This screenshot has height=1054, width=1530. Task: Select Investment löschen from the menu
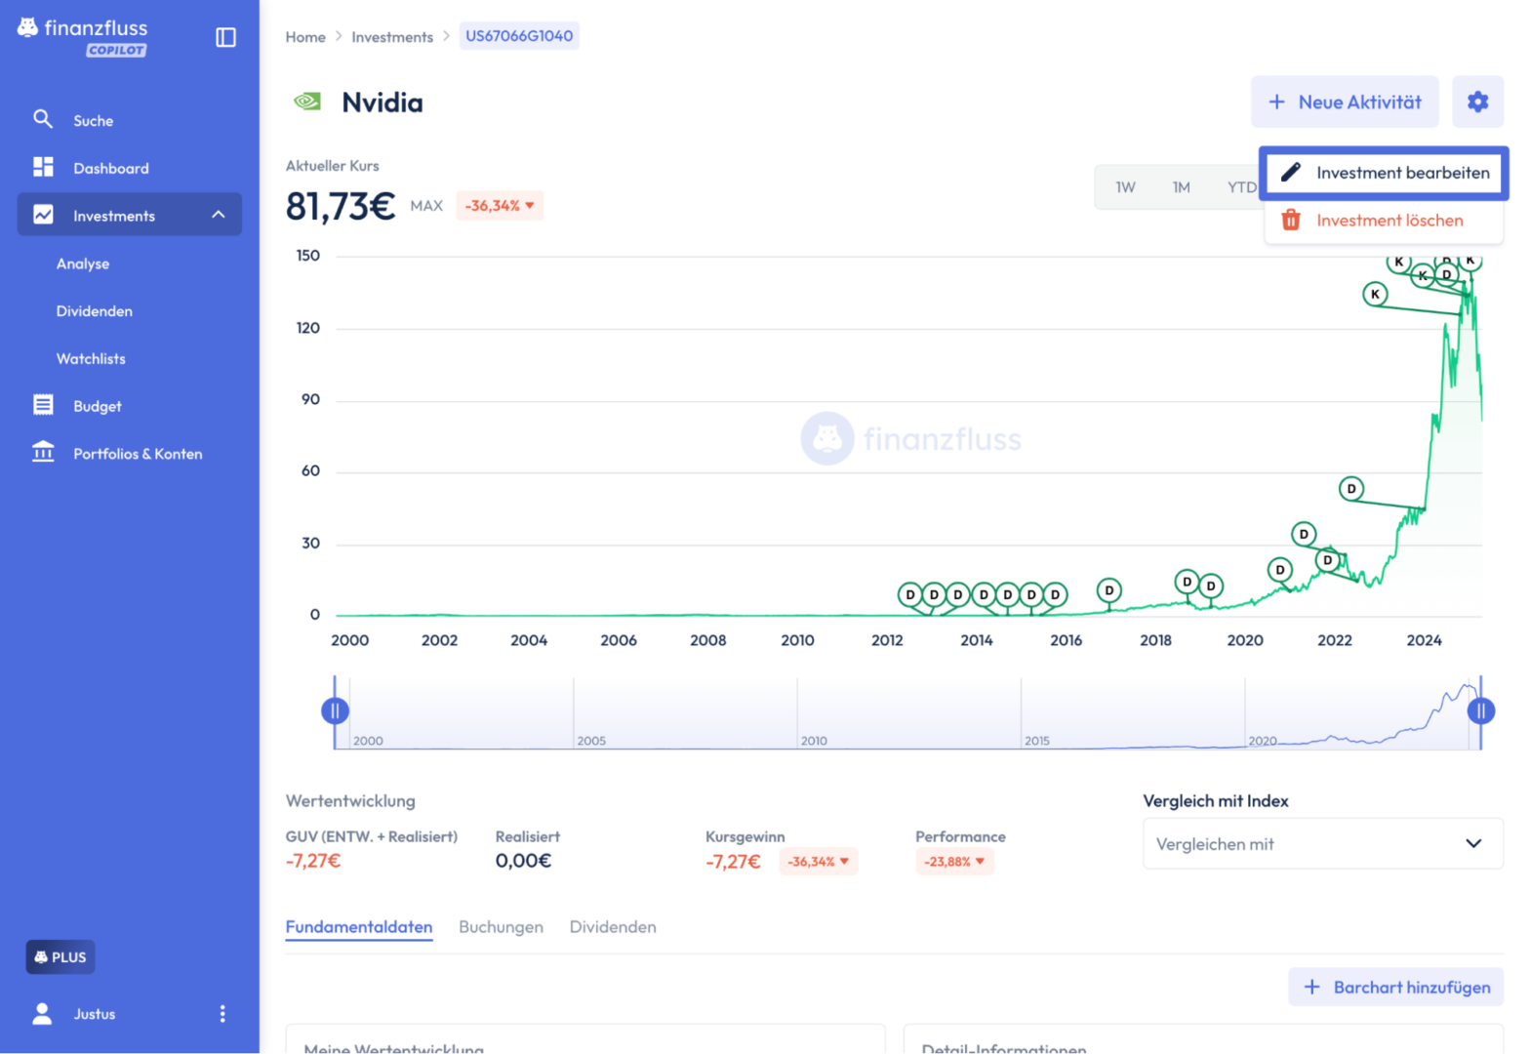click(x=1384, y=221)
